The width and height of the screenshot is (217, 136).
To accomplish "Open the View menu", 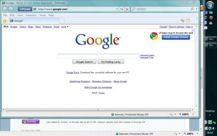I will [20, 15].
